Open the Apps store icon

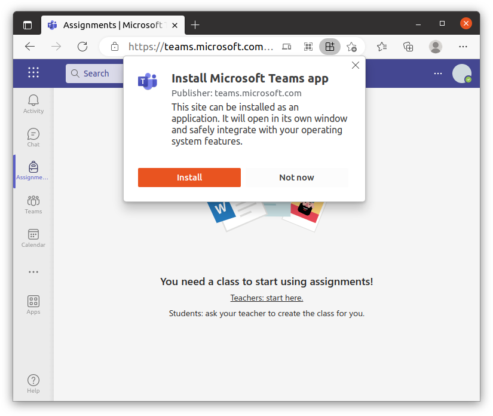(x=33, y=304)
